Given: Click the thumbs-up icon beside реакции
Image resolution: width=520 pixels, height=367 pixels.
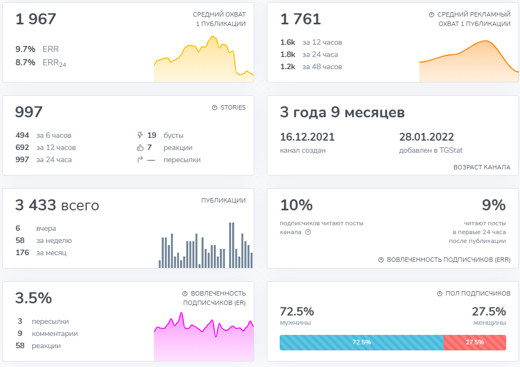Looking at the screenshot, I should click(140, 148).
